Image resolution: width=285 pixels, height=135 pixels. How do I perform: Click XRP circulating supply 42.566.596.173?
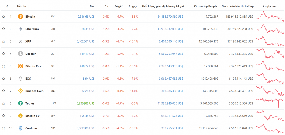pyautogui.click(x=208, y=41)
